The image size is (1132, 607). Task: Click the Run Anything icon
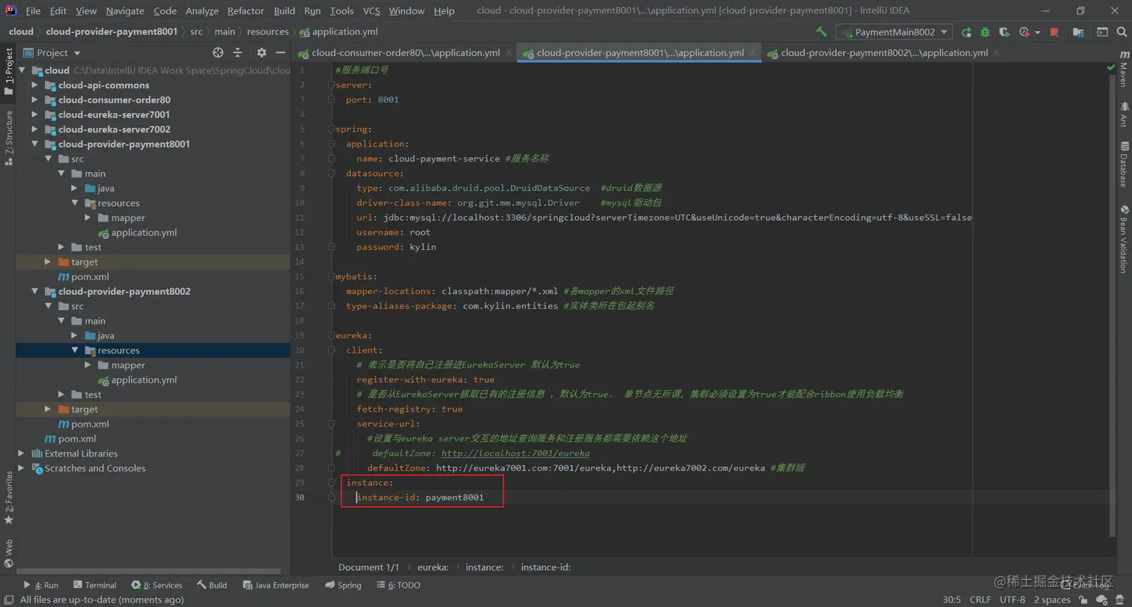pos(1102,32)
